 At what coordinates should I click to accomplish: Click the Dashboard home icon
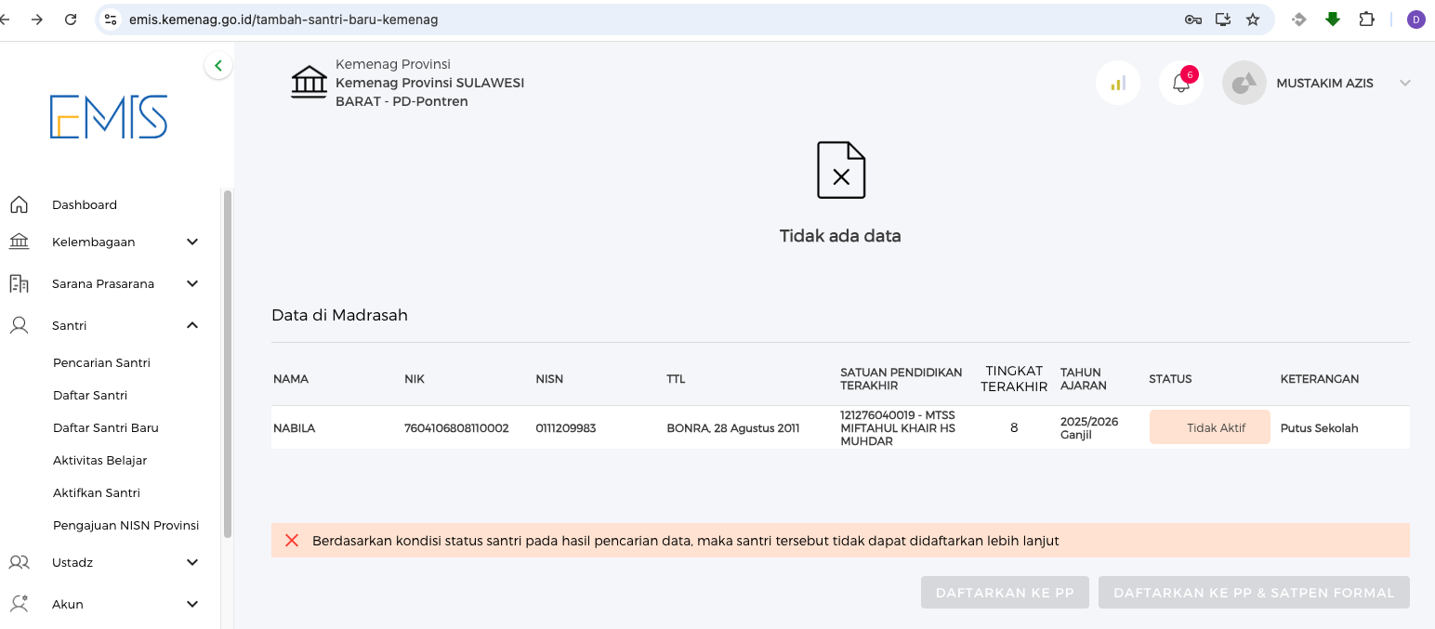click(19, 204)
